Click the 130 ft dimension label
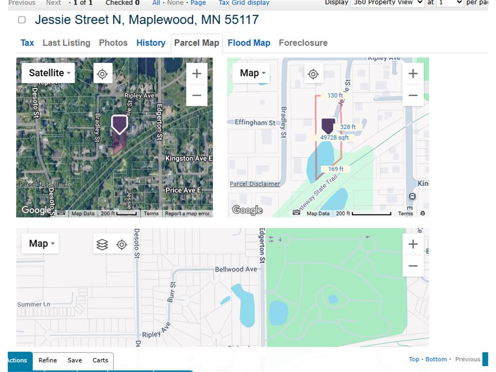This screenshot has width=496, height=372. [x=335, y=95]
